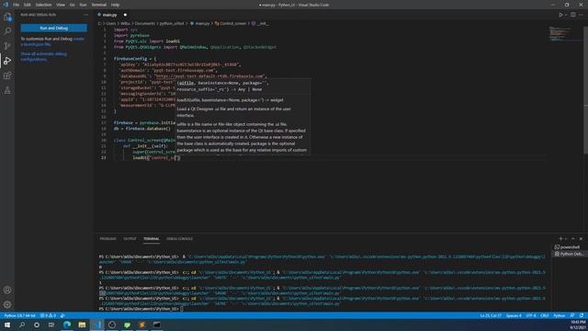Click the feedback icon in status bar
588x331 pixels.
(572, 315)
